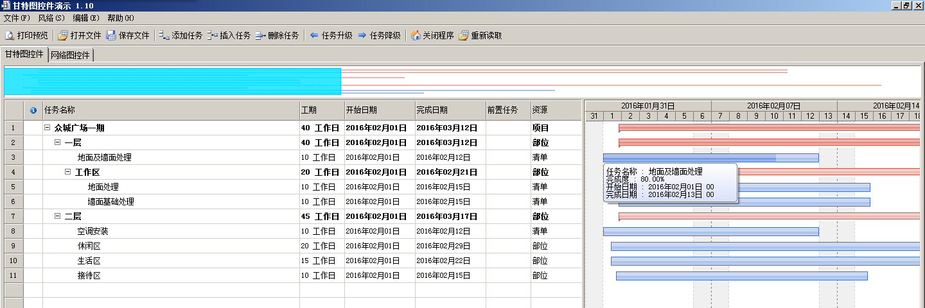Demote task with the 任务降级 arrow
925x308 pixels.
tap(362, 35)
